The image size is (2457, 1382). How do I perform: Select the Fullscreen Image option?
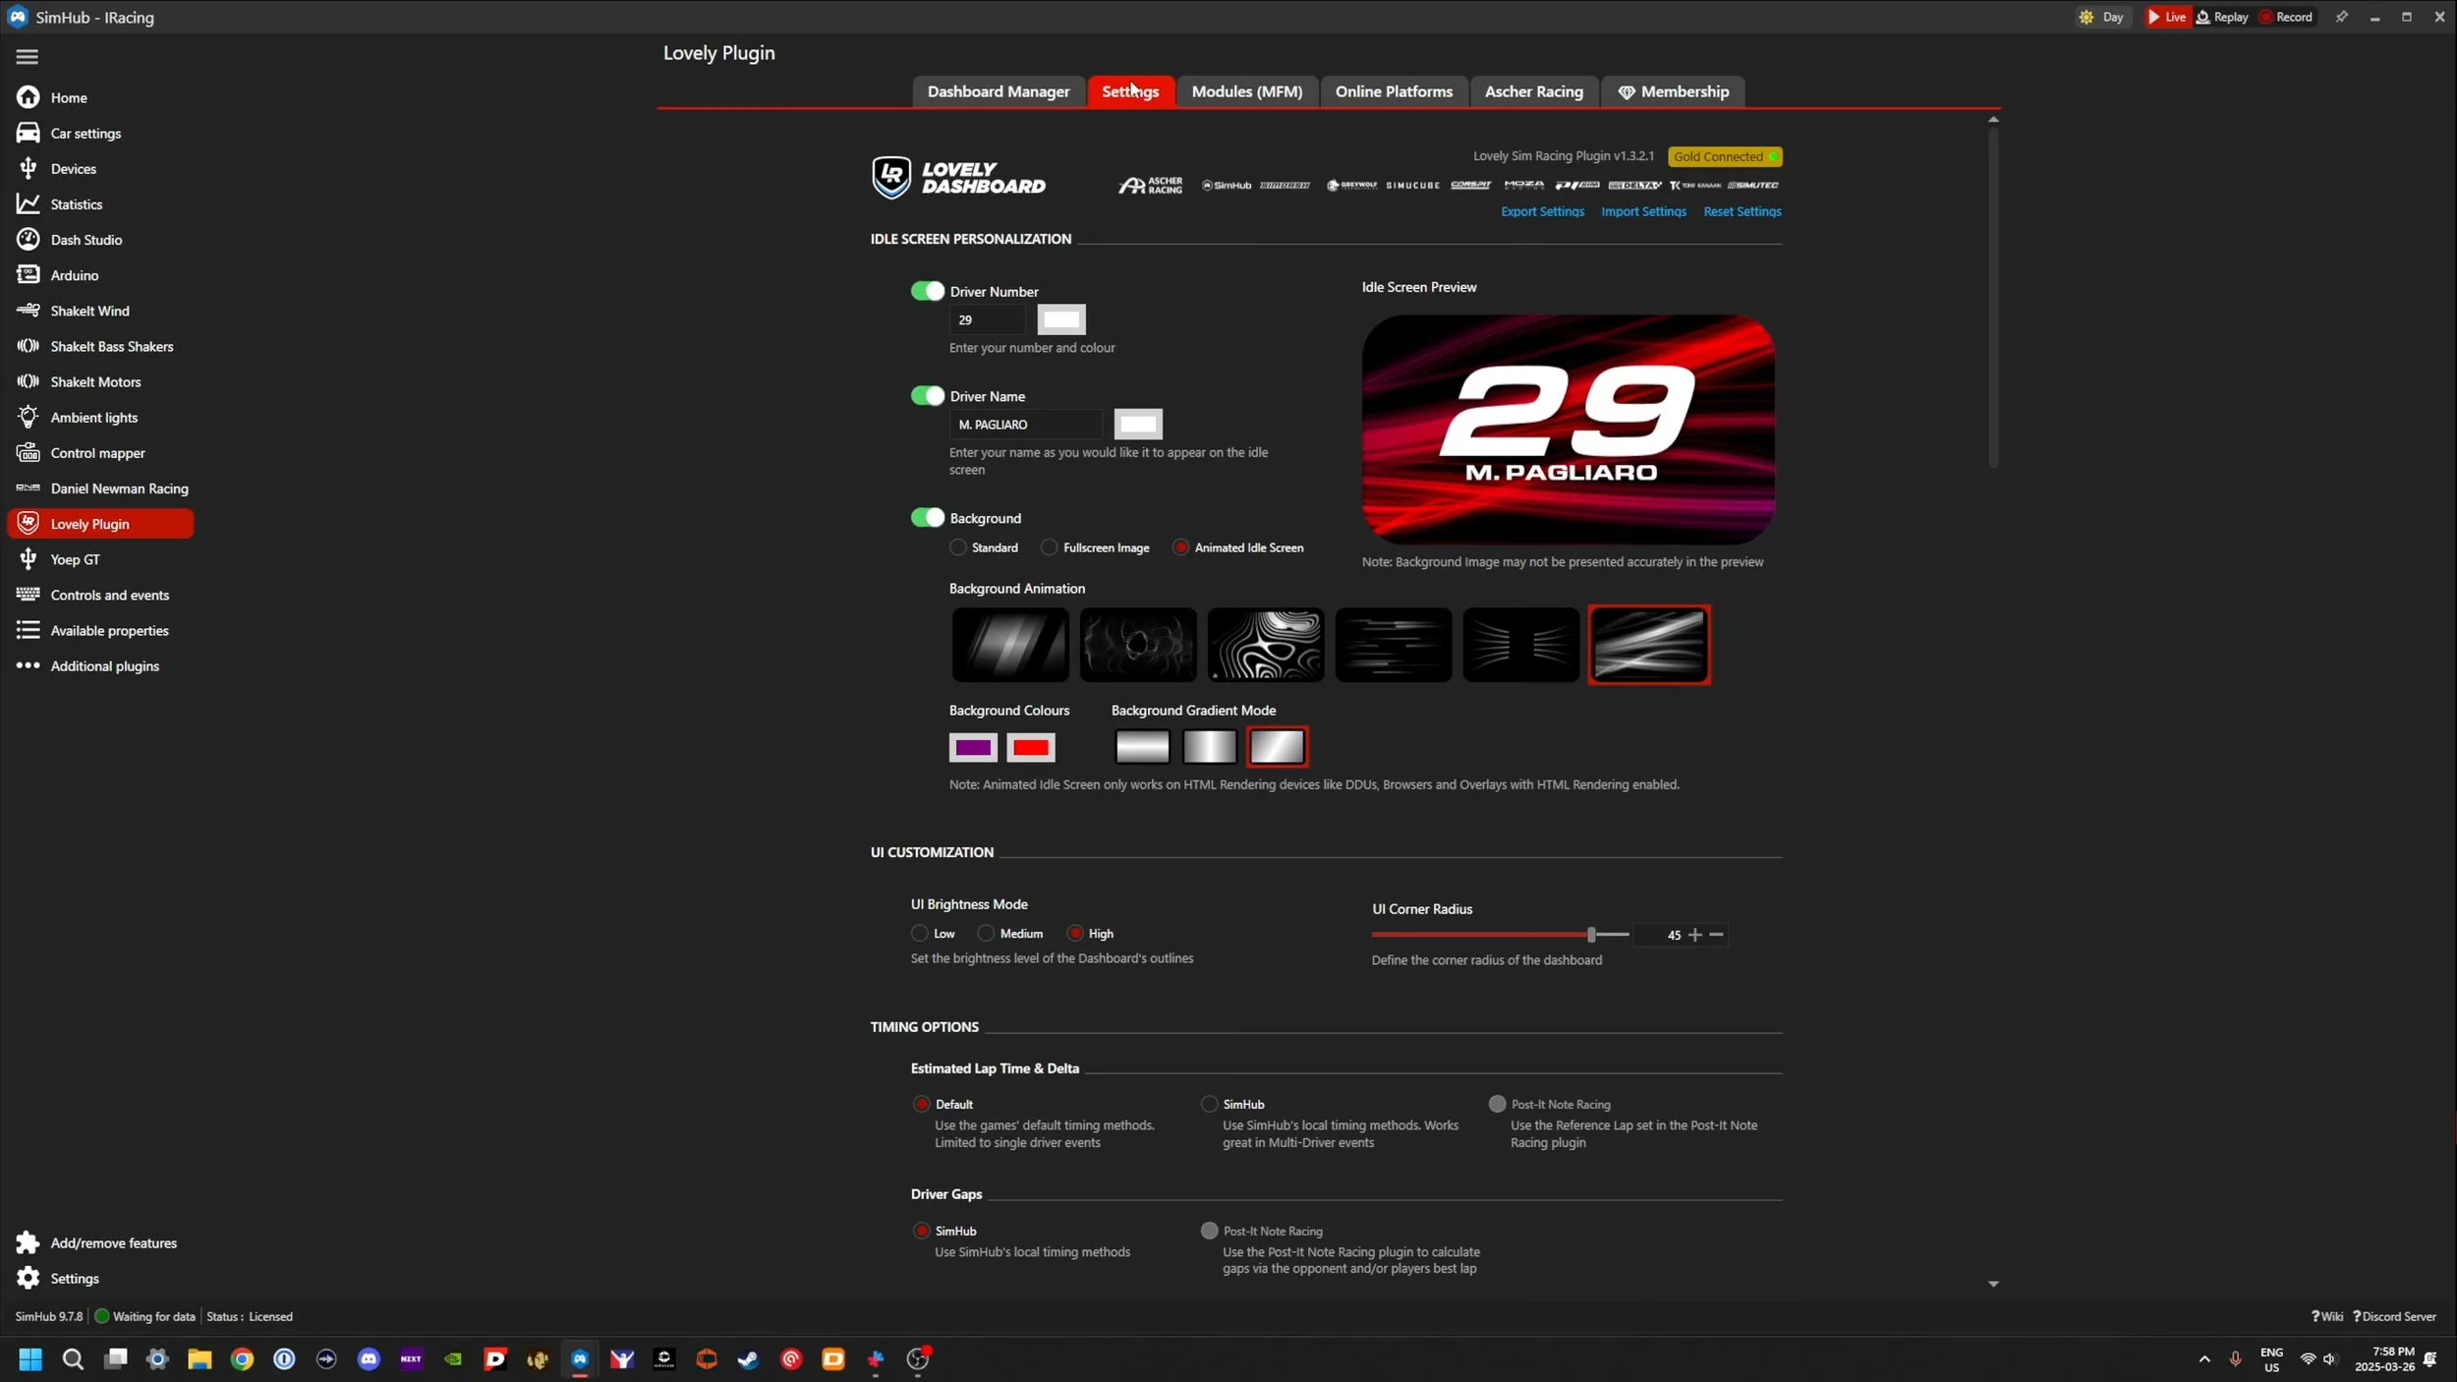(1050, 547)
